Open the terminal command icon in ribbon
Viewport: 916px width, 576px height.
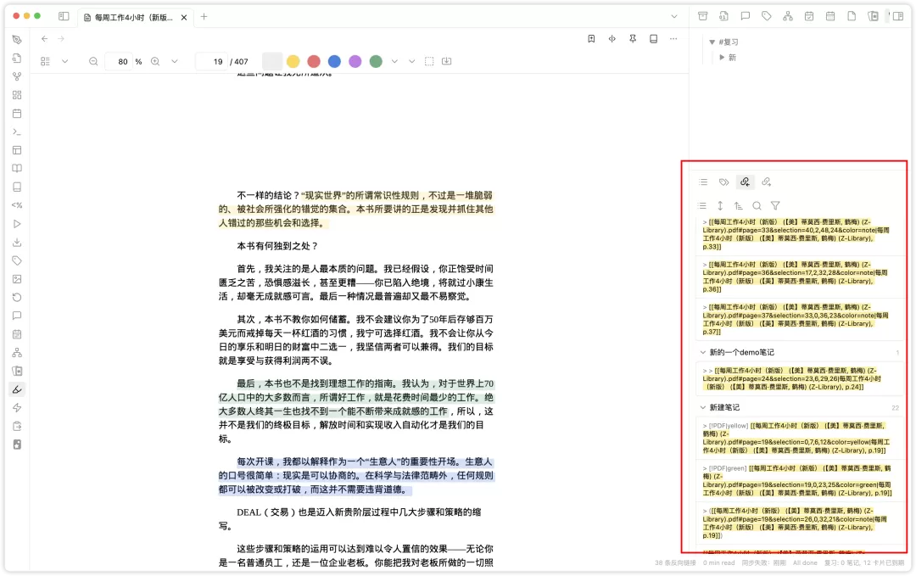(x=17, y=131)
